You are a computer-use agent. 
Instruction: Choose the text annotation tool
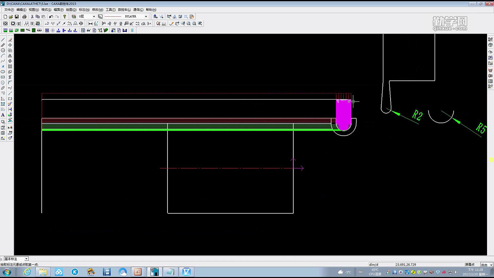pyautogui.click(x=3, y=115)
